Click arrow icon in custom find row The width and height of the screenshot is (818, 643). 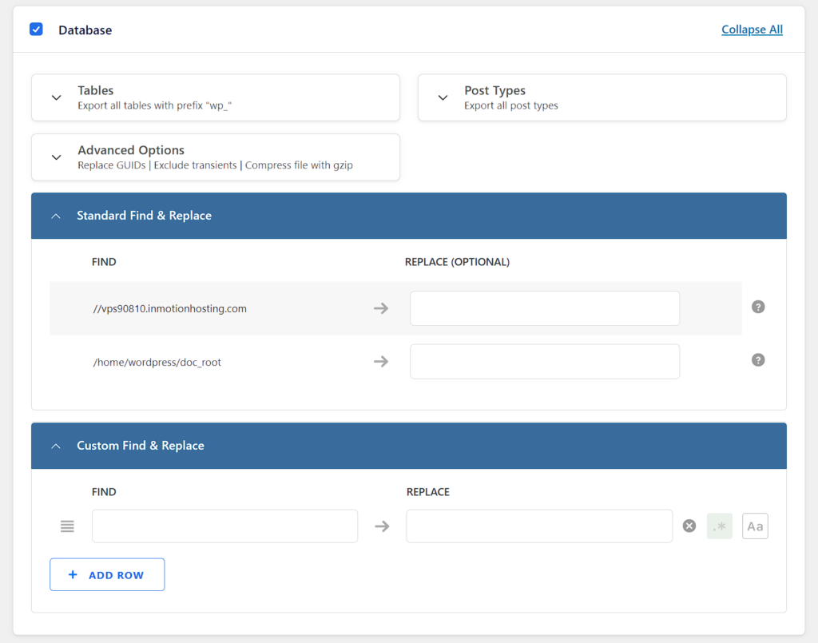(382, 526)
